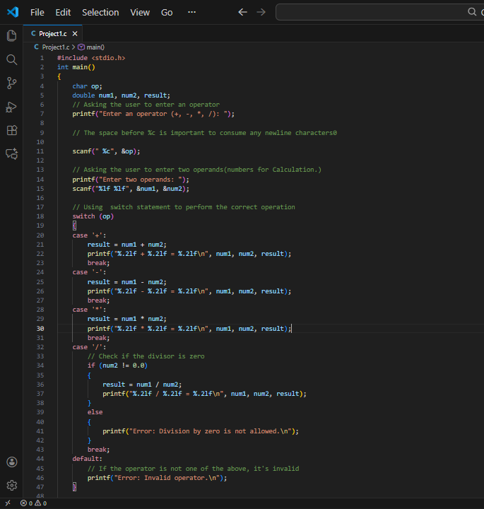Click the 'Using switch statement' comment
This screenshot has width=484, height=509.
coord(184,207)
